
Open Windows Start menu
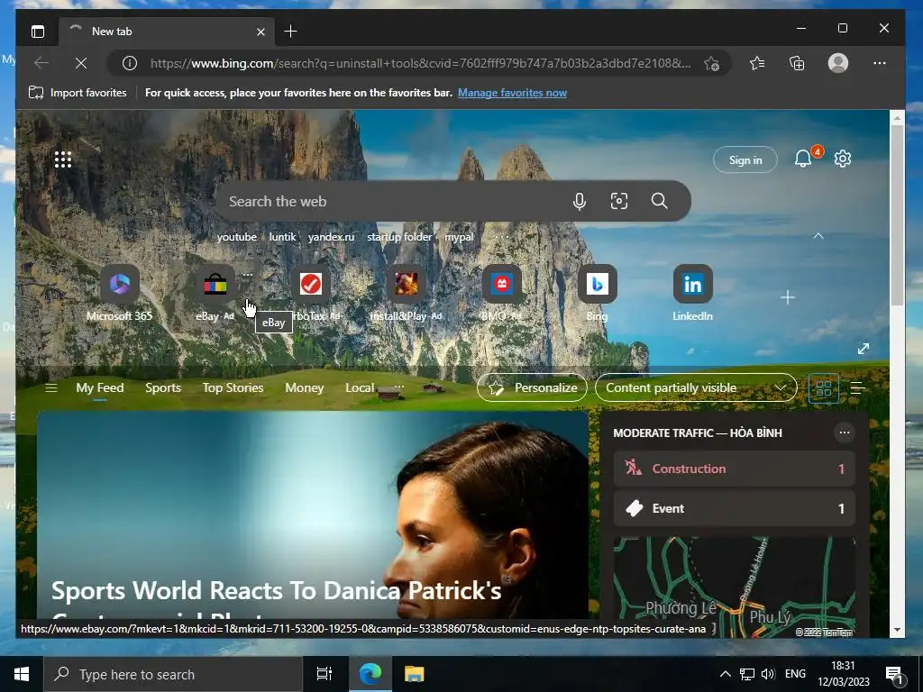[x=22, y=674]
